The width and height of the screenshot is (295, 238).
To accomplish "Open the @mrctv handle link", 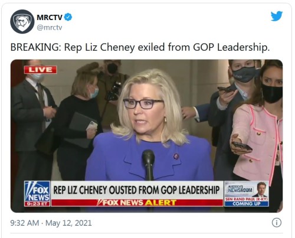I will click(50, 27).
